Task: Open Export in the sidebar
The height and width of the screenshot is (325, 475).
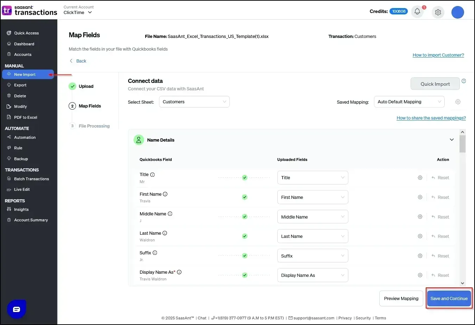Action: 20,85
